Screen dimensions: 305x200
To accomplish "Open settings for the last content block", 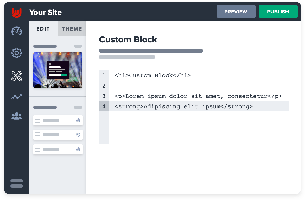I will click(x=78, y=149).
